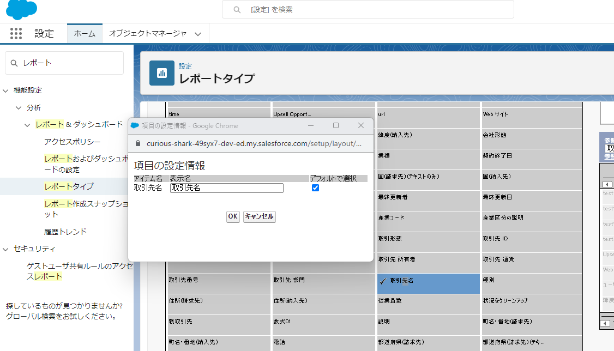Click the 表示名 text field
The image size is (614, 351).
tap(227, 188)
